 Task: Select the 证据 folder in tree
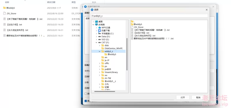105,87
